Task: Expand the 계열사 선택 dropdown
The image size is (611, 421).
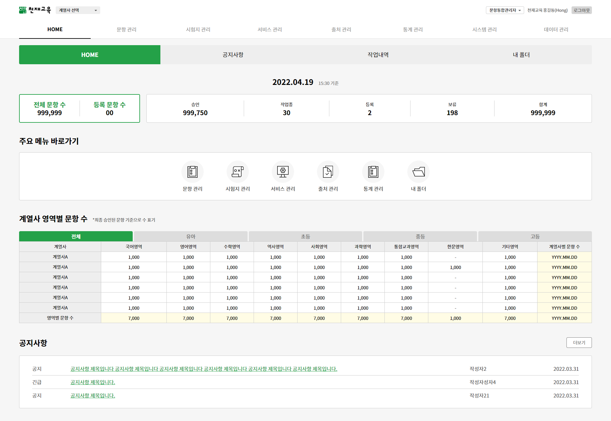Action: point(78,10)
